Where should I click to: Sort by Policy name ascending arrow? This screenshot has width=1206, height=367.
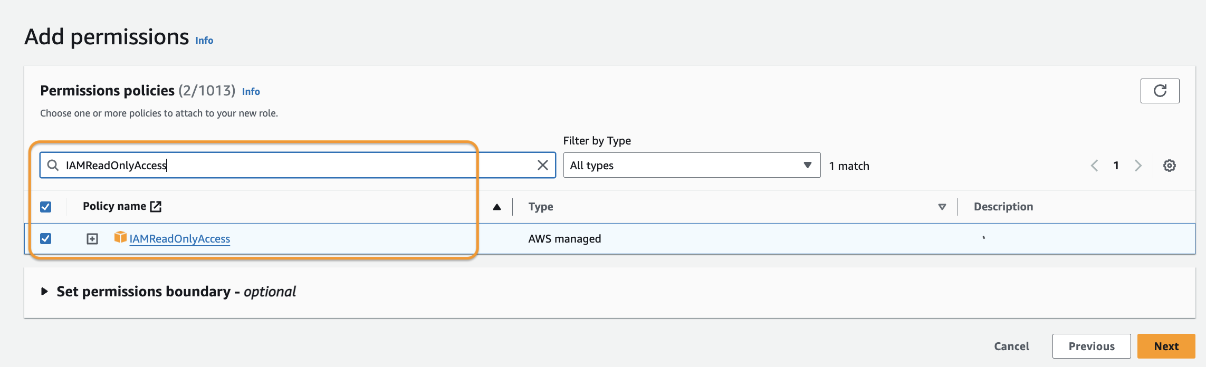coord(496,207)
